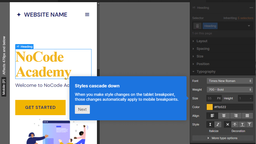Screen dimensions: 256x144
Task: Click the Height unit dash selector
Action: (251, 98)
